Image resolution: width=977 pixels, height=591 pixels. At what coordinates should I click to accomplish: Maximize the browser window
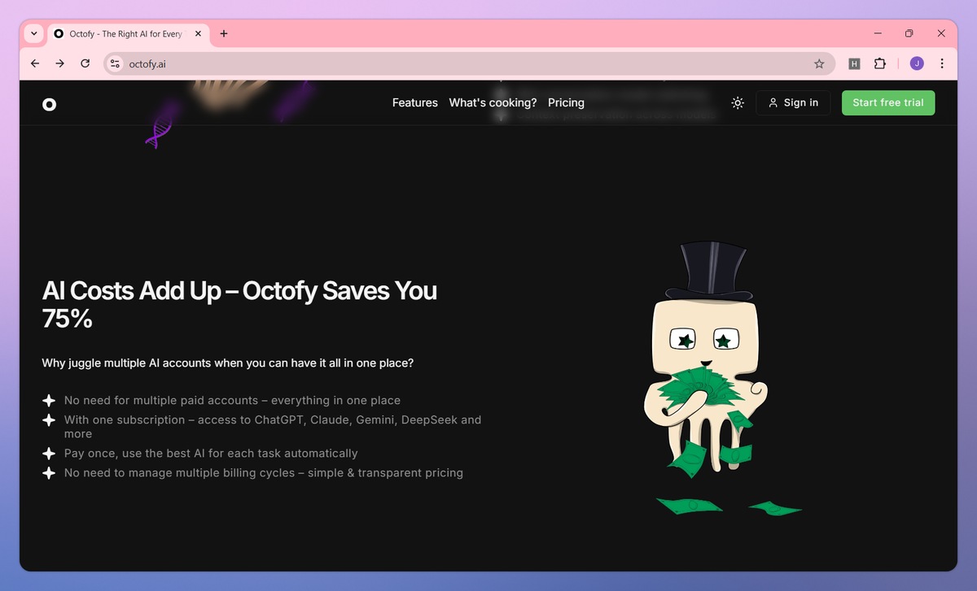click(909, 33)
